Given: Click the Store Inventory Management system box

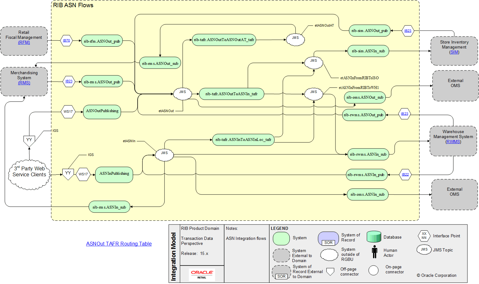Looking at the screenshot, I should pos(454,51).
